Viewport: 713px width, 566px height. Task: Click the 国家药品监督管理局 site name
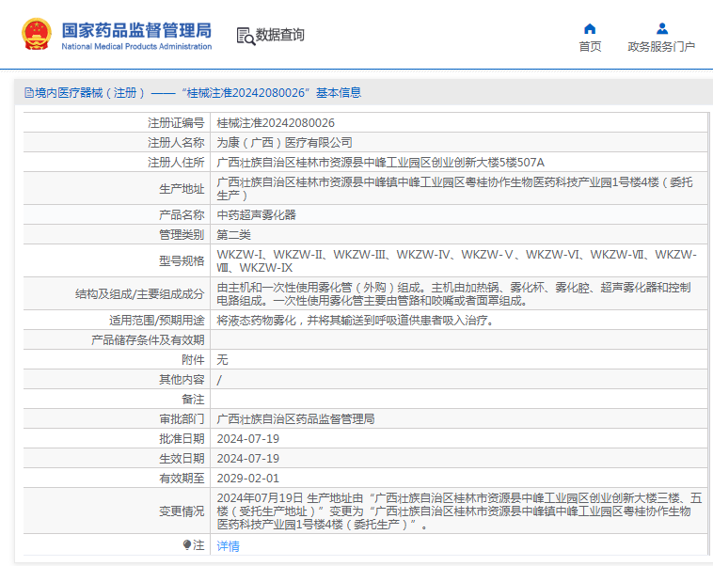pyautogui.click(x=136, y=29)
